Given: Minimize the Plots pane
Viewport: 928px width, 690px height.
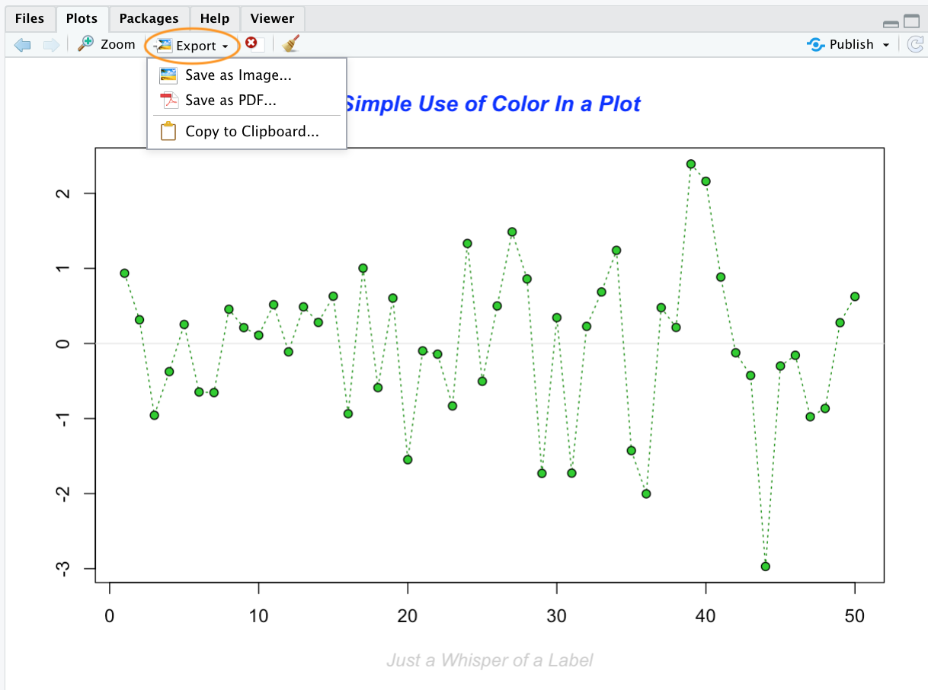Looking at the screenshot, I should coord(890,24).
